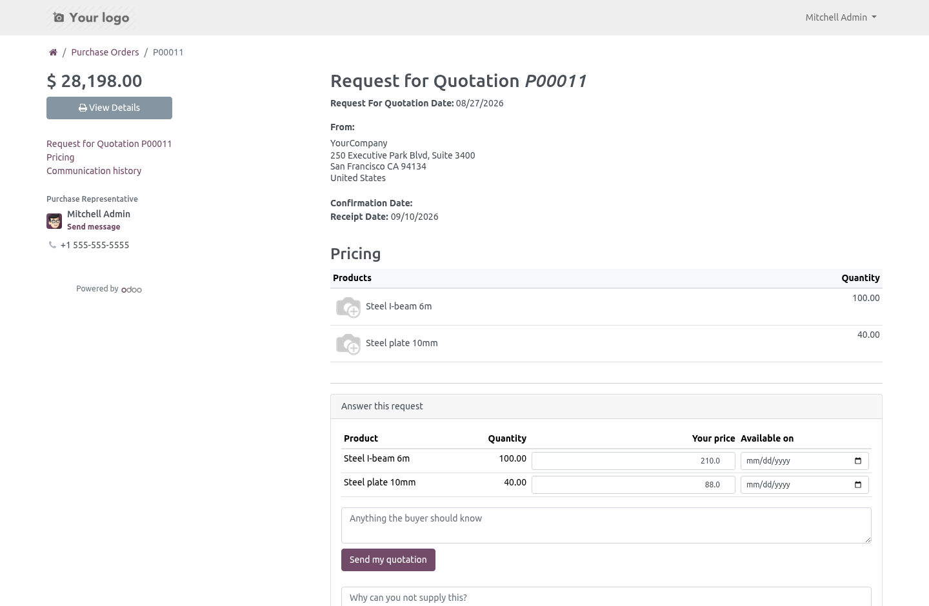Click the Anything the buyer should know textbox
Screen dimensions: 929x606
(606, 525)
